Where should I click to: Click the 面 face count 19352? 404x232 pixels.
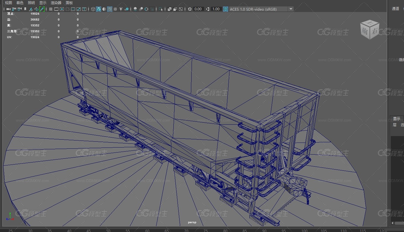[x=35, y=25]
